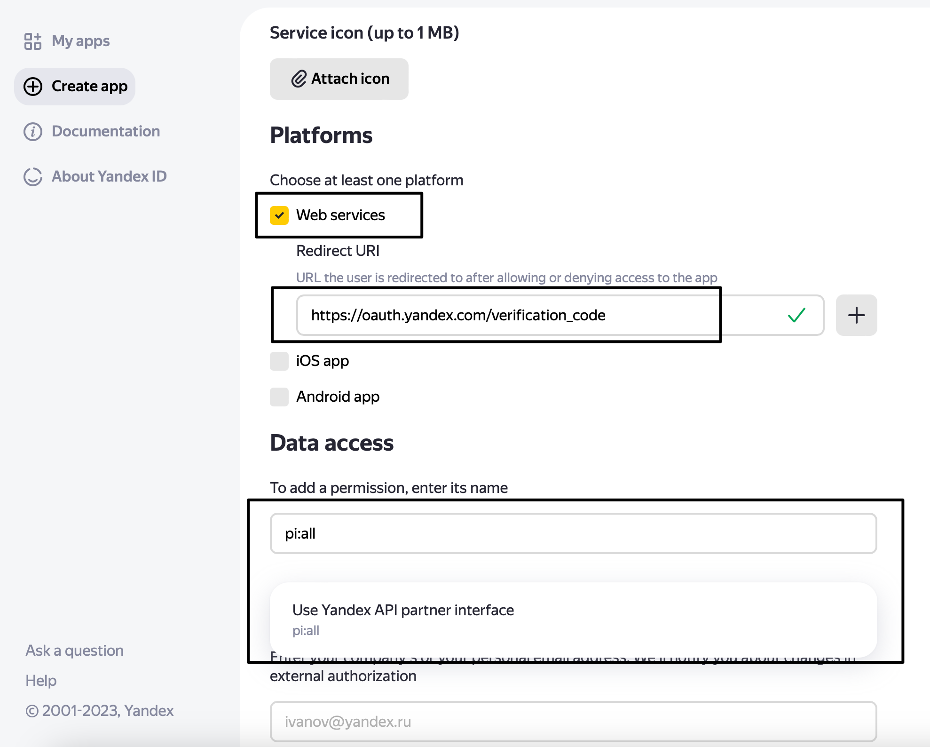Click the About Yandex ID icon
Image resolution: width=930 pixels, height=747 pixels.
(x=33, y=177)
